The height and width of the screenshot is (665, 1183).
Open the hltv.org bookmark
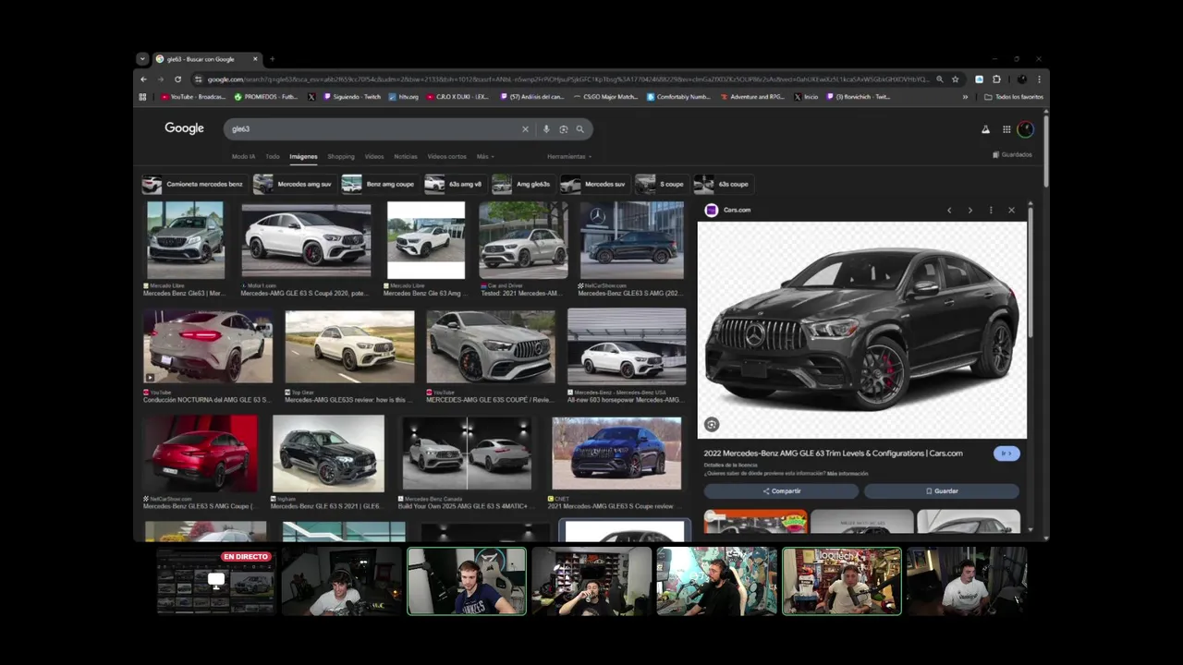[404, 96]
